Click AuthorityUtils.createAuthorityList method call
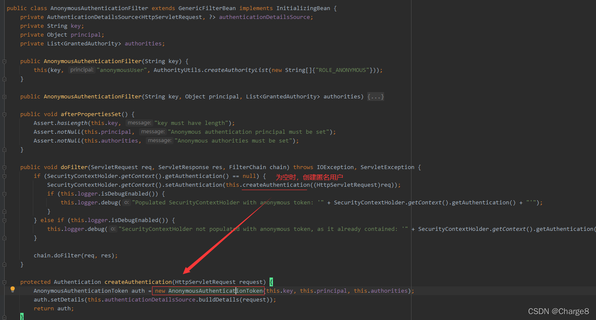Viewport: 596px width, 320px height. [x=211, y=70]
